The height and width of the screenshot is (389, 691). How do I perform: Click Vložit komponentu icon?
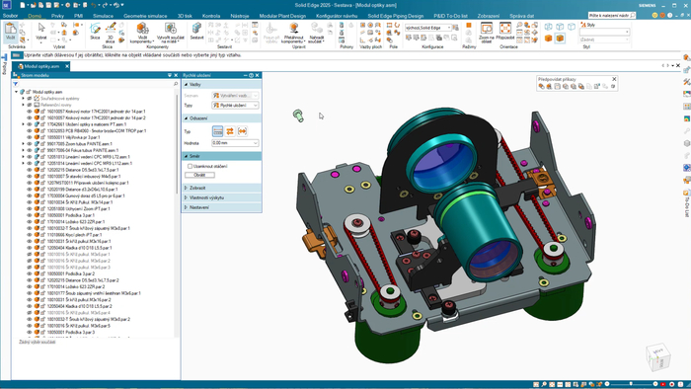(142, 29)
